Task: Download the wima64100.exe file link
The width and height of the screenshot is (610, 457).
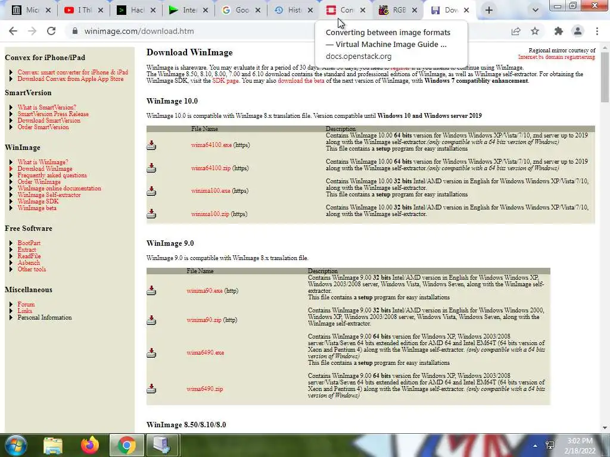Action: [x=211, y=145]
